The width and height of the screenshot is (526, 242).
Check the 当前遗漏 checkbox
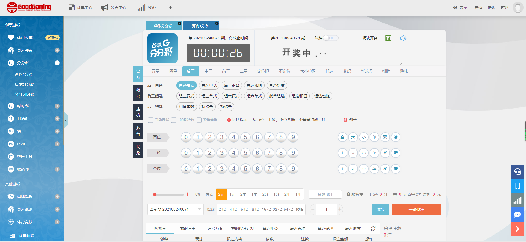[151, 120]
